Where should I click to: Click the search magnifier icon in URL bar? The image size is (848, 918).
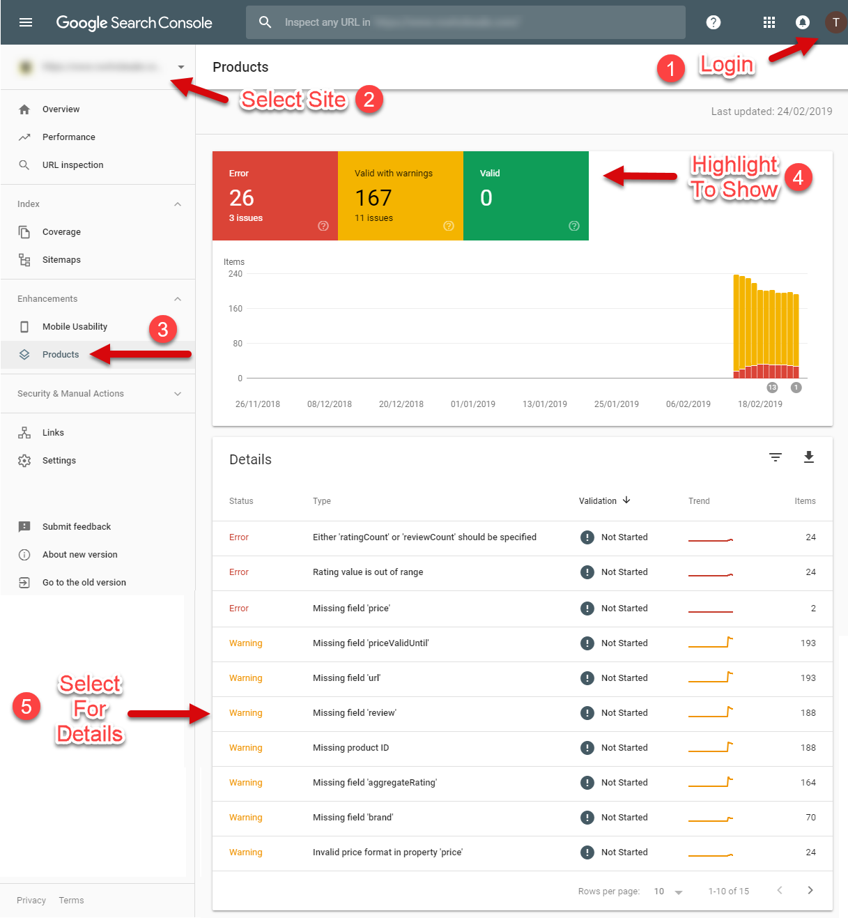(265, 22)
